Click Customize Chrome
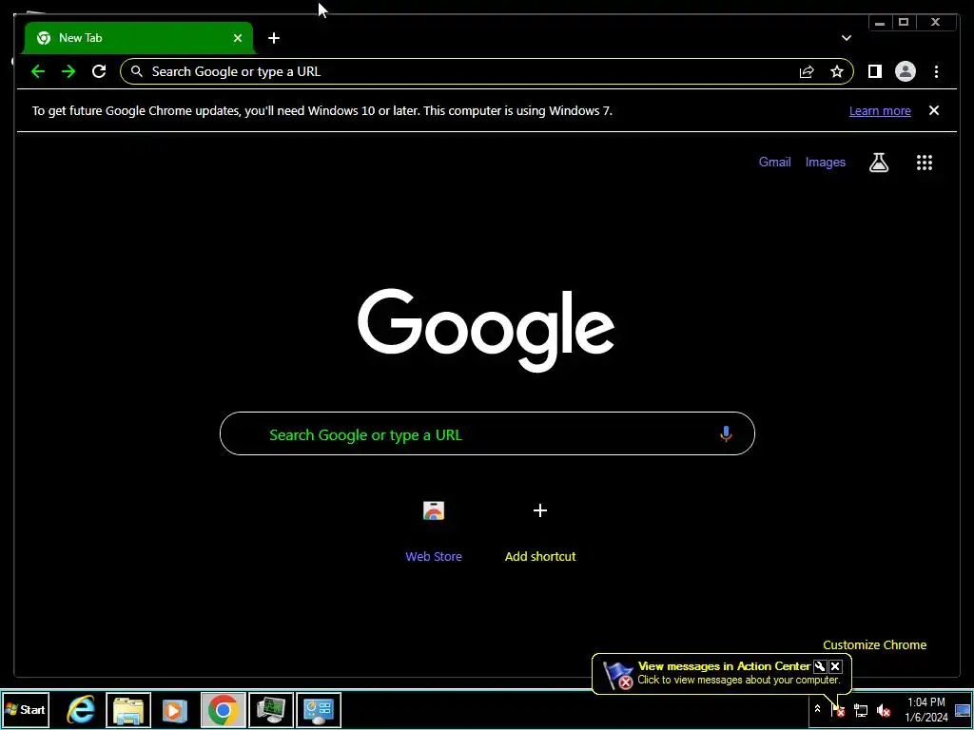The height and width of the screenshot is (730, 974). (875, 645)
